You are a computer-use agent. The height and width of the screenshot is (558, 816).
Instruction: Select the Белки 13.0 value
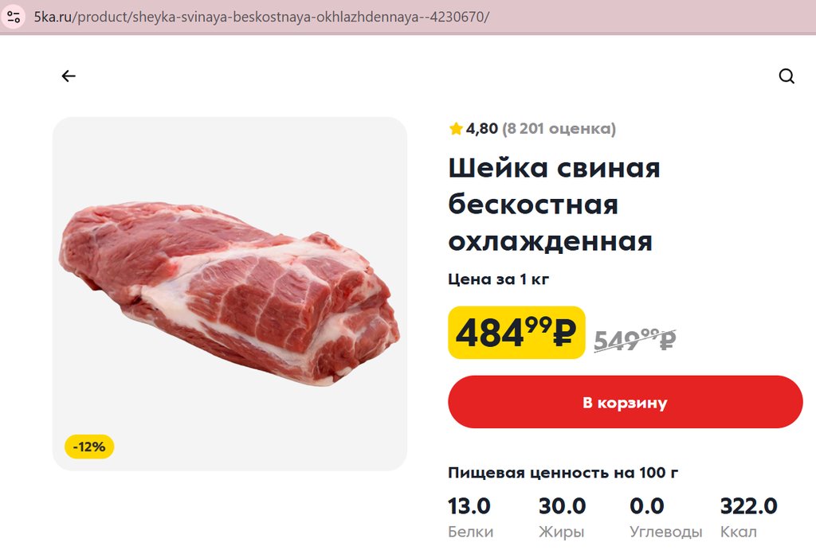pos(469,506)
